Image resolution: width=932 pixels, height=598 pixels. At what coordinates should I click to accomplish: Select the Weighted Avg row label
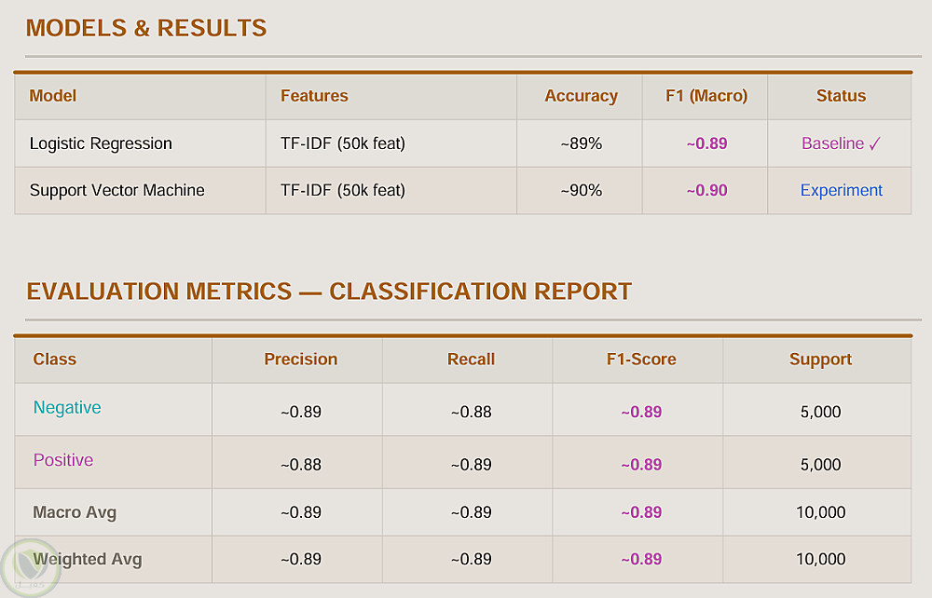point(88,559)
